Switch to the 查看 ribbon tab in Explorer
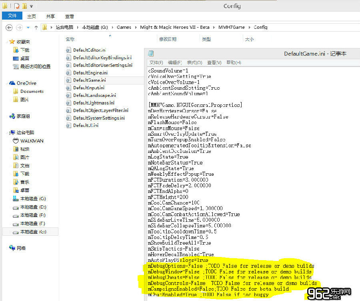The width and height of the screenshot is (360, 301). pyautogui.click(x=69, y=16)
